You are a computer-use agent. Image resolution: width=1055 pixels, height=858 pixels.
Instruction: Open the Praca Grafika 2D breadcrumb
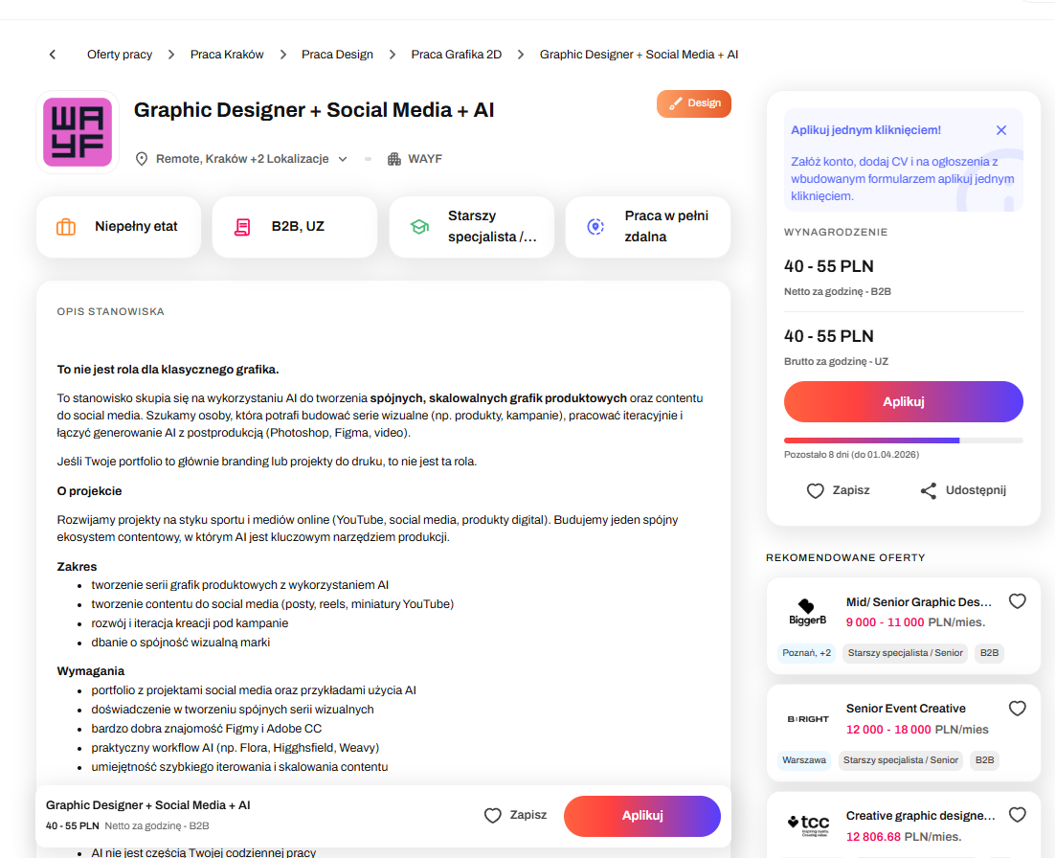coord(456,55)
